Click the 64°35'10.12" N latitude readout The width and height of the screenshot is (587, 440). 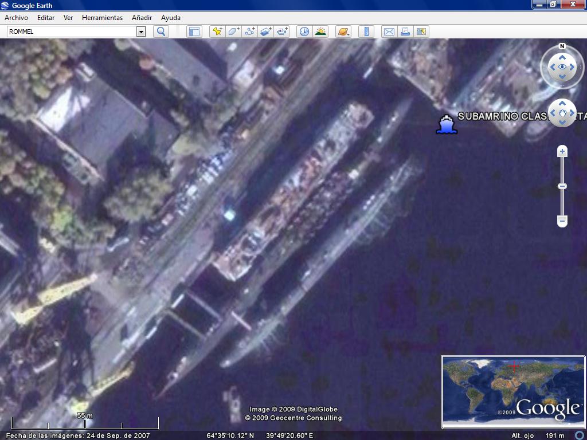click(x=230, y=435)
